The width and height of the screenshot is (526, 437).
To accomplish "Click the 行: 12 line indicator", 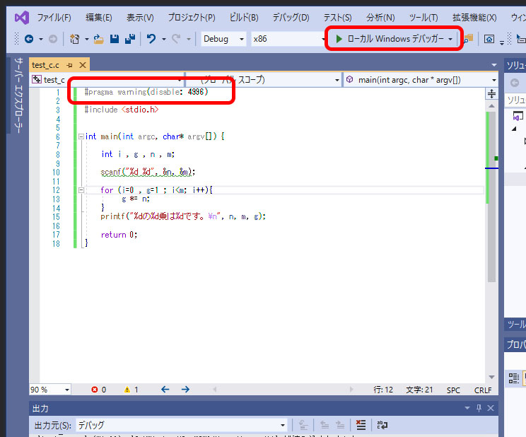I will [x=383, y=390].
